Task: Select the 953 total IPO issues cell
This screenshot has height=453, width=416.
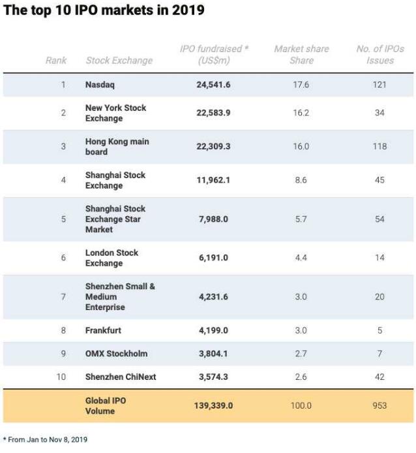Action: (x=379, y=406)
